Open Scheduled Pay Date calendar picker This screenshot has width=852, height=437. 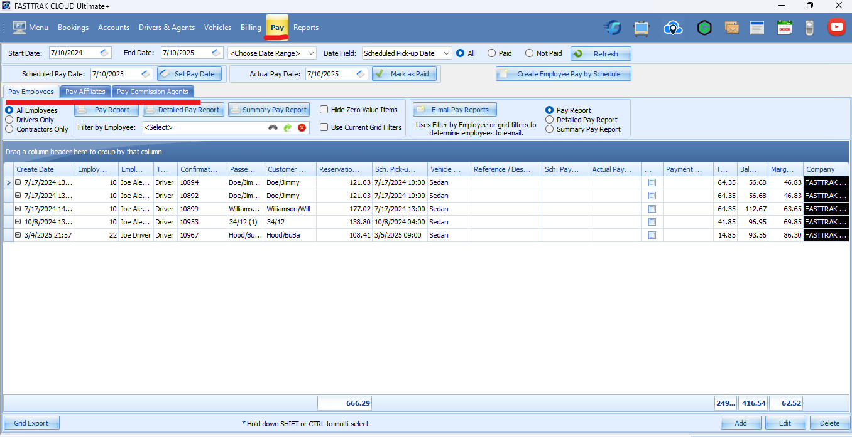coord(146,74)
